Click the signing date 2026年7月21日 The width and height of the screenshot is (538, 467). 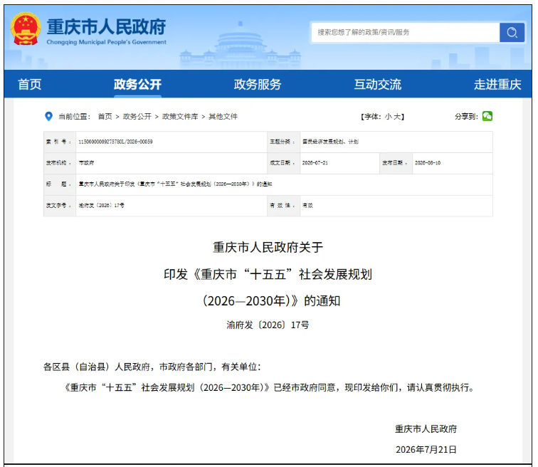[x=426, y=449]
